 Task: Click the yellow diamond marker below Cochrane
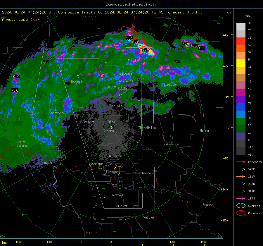pos(100,169)
